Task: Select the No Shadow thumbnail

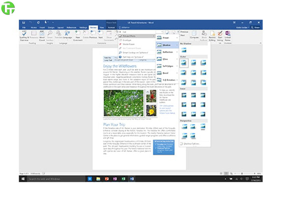Action: tap(184, 50)
